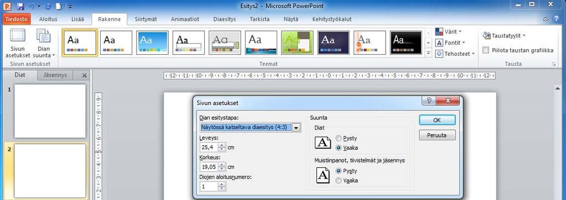
Task: Switch to the Diaesitys ribbon tab
Action: [225, 19]
